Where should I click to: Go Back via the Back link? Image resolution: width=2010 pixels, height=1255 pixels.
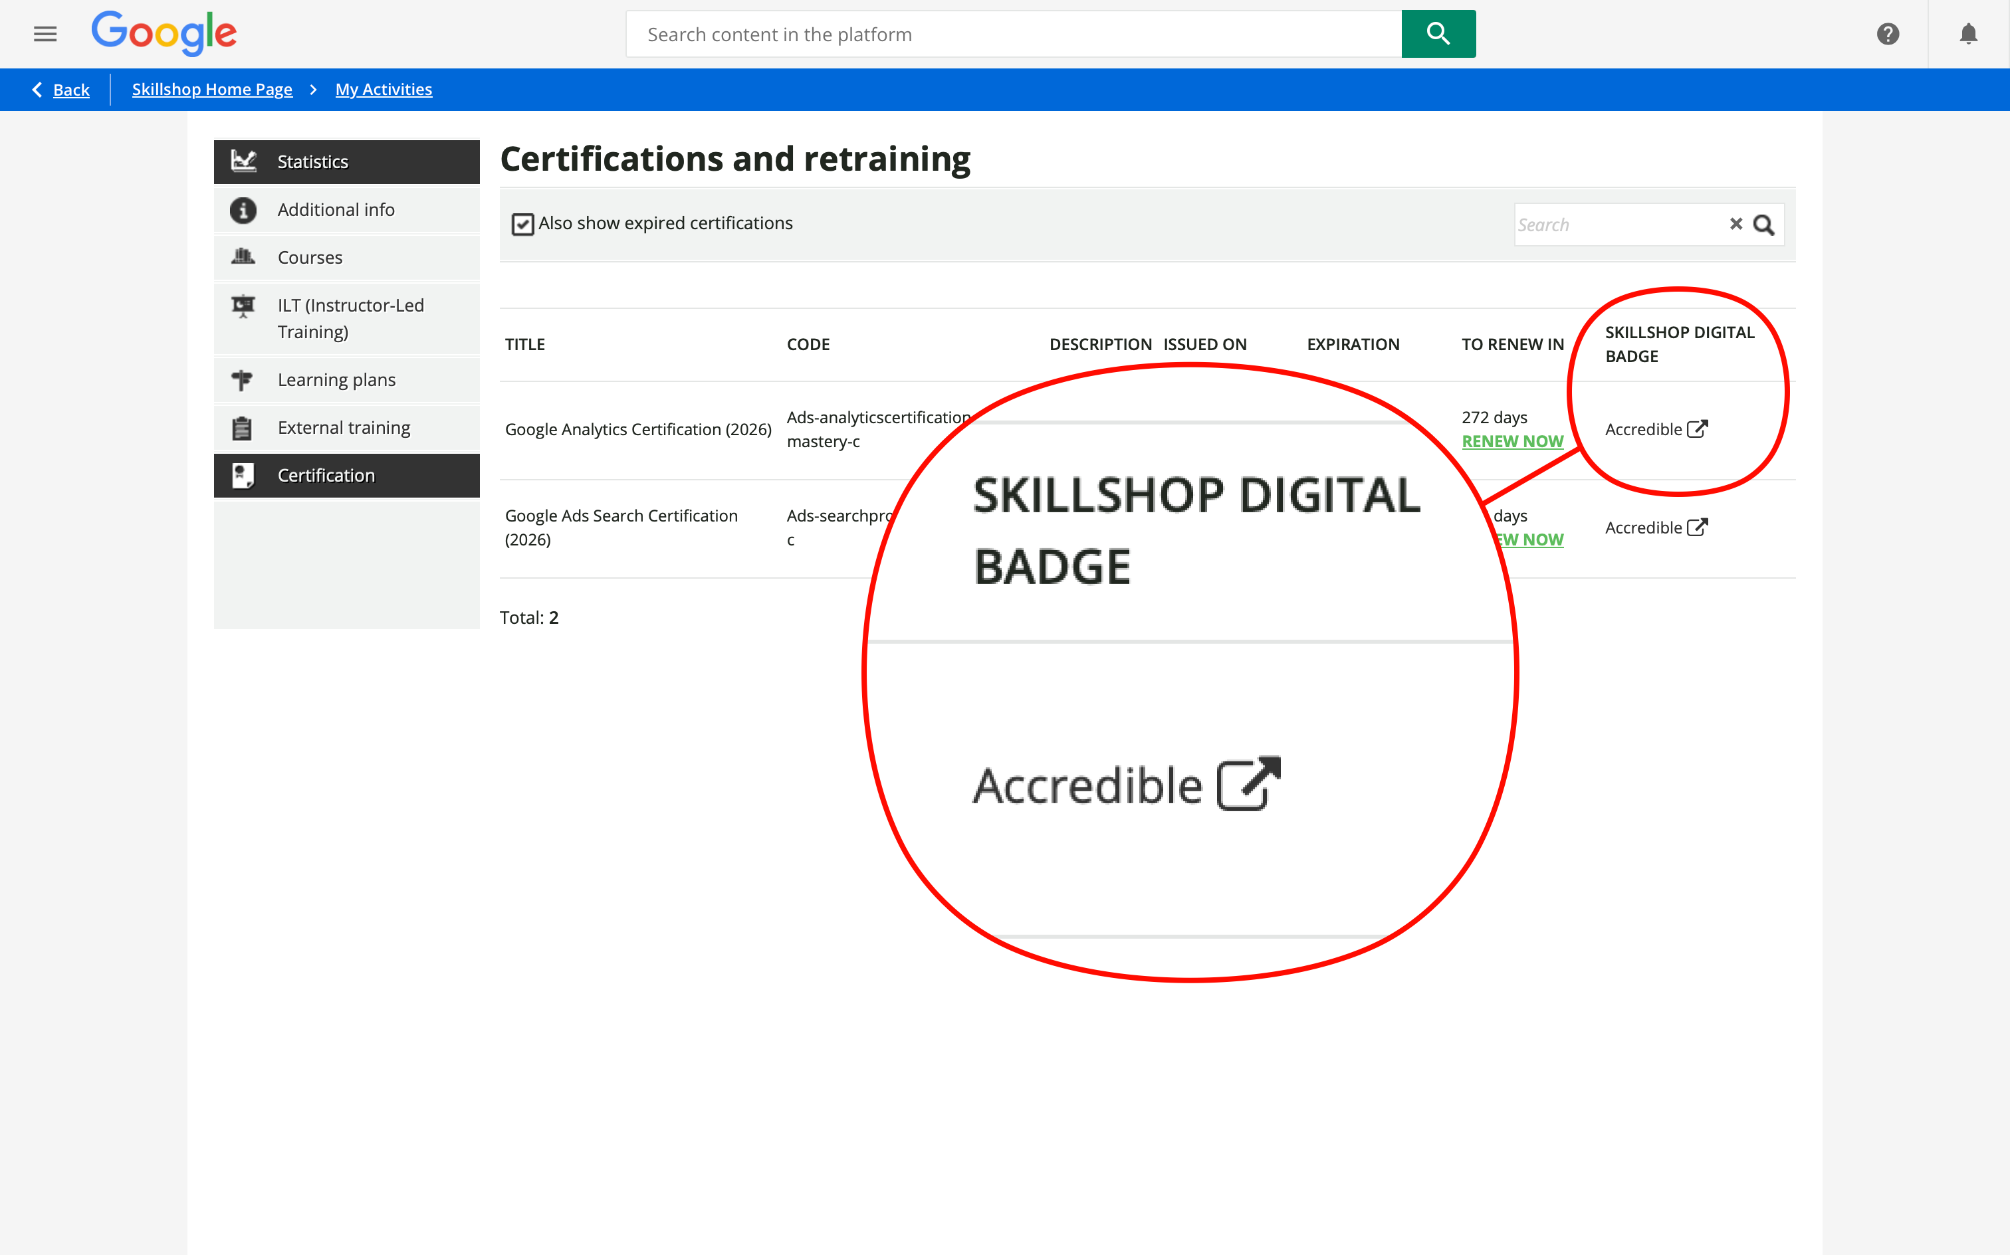click(x=71, y=90)
